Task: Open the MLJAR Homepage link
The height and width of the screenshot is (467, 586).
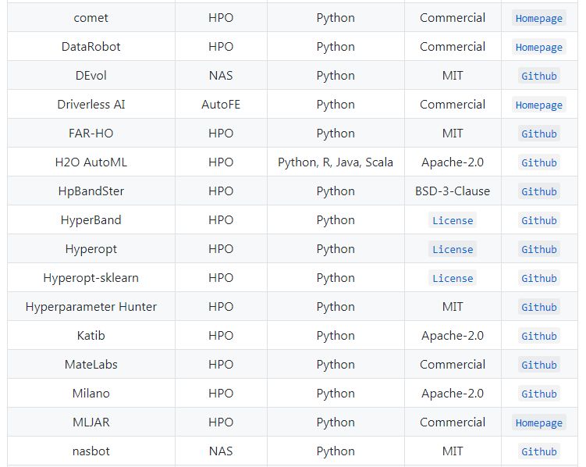Action: pyautogui.click(x=538, y=423)
